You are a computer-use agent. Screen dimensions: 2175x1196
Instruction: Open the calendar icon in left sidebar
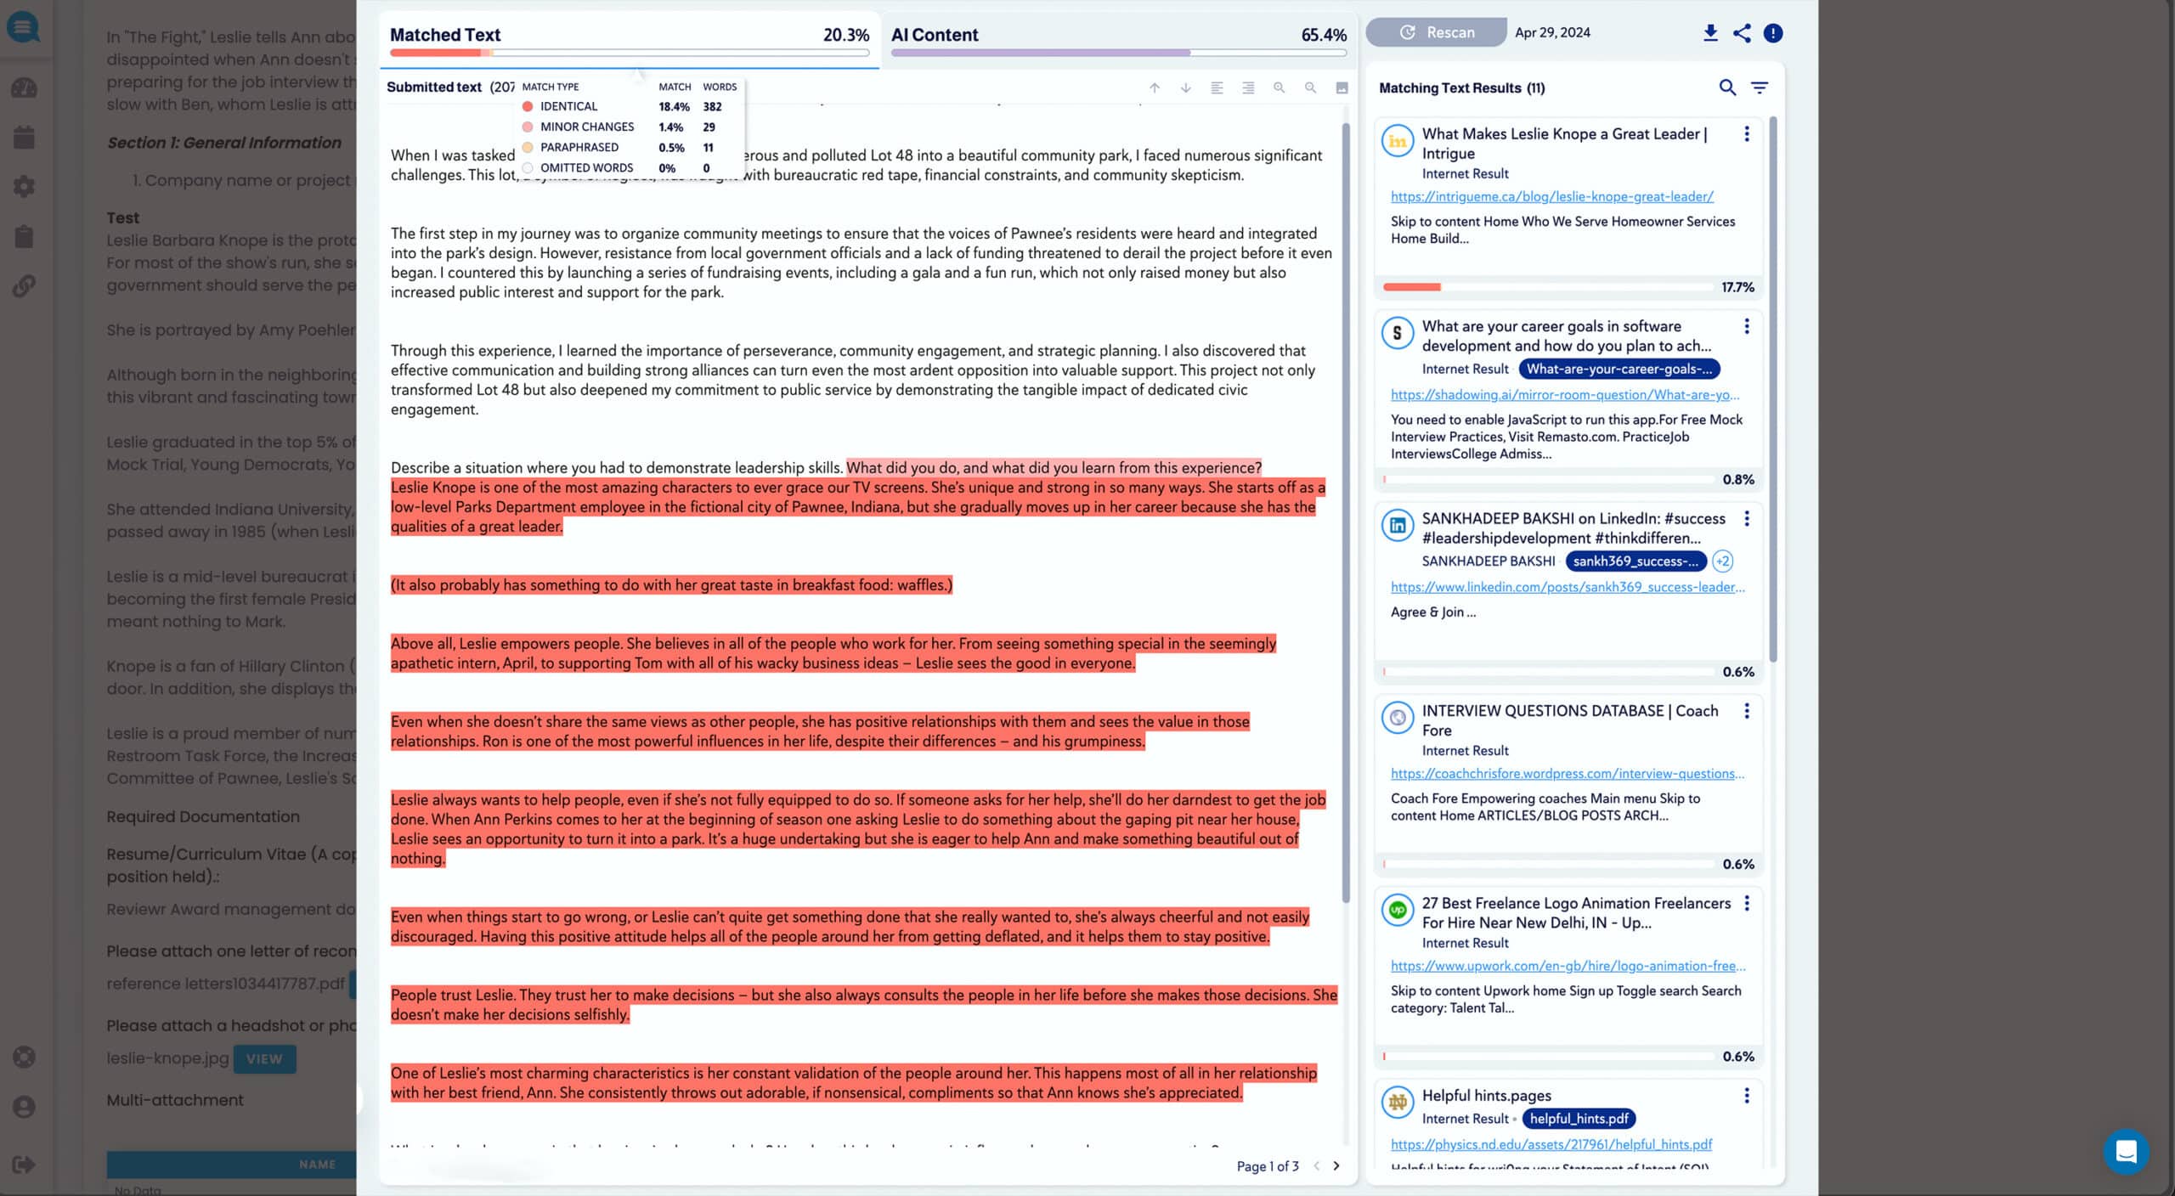tap(24, 137)
